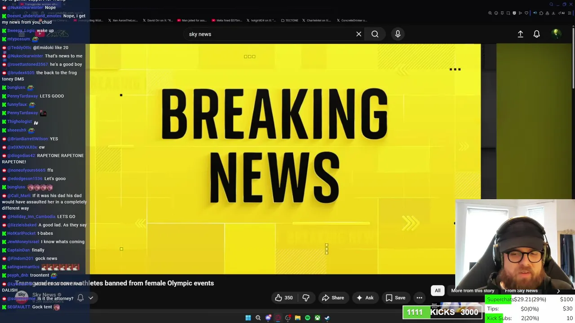Select the 'All' filter chip
This screenshot has height=323, width=575.
(438, 290)
